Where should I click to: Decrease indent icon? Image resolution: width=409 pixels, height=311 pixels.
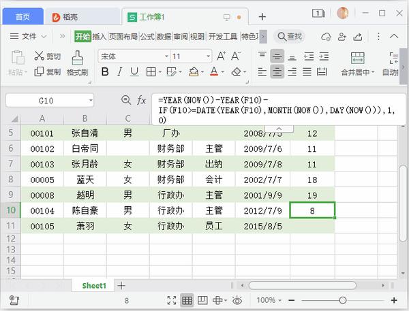coord(309,56)
